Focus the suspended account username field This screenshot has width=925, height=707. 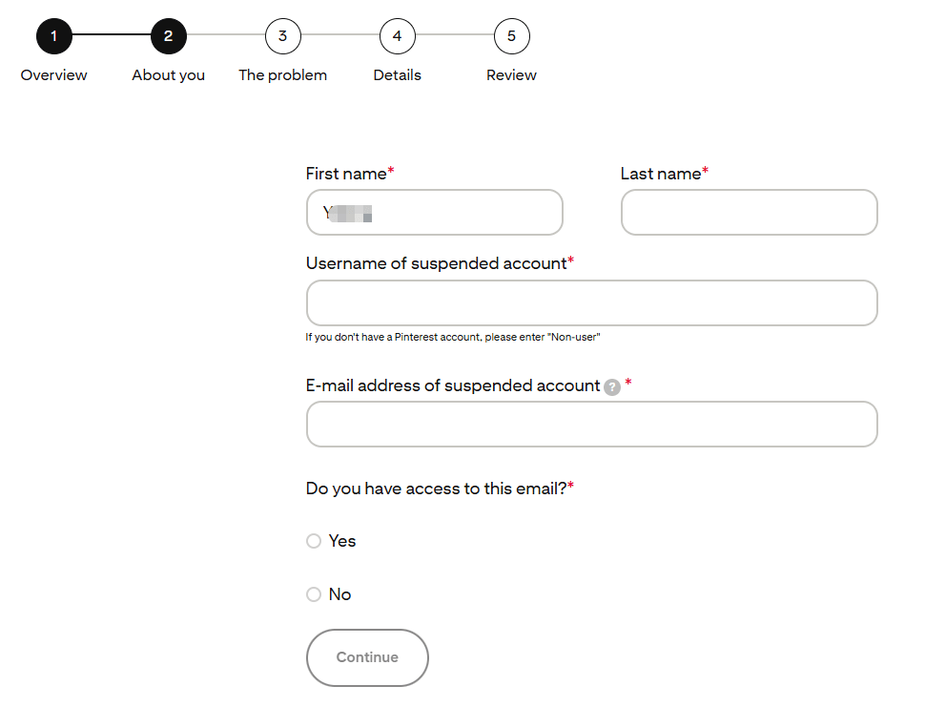pyautogui.click(x=591, y=302)
